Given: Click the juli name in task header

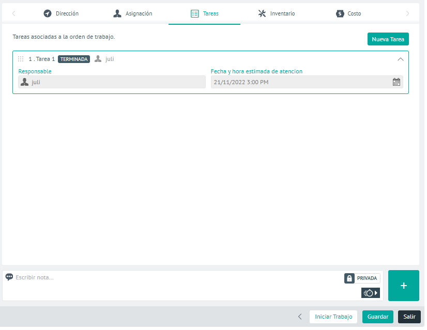Looking at the screenshot, I should [110, 59].
